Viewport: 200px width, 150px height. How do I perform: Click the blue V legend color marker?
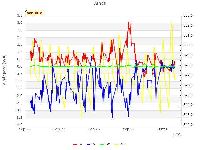pos(88,144)
